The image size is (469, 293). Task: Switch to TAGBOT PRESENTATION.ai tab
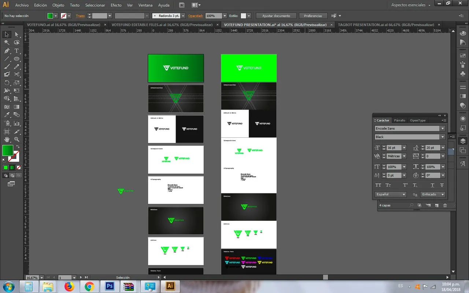[386, 25]
